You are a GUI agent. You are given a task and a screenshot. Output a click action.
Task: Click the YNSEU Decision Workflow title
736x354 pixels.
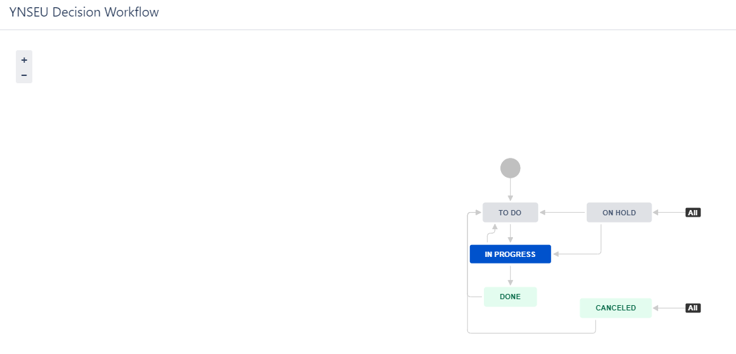tap(84, 12)
